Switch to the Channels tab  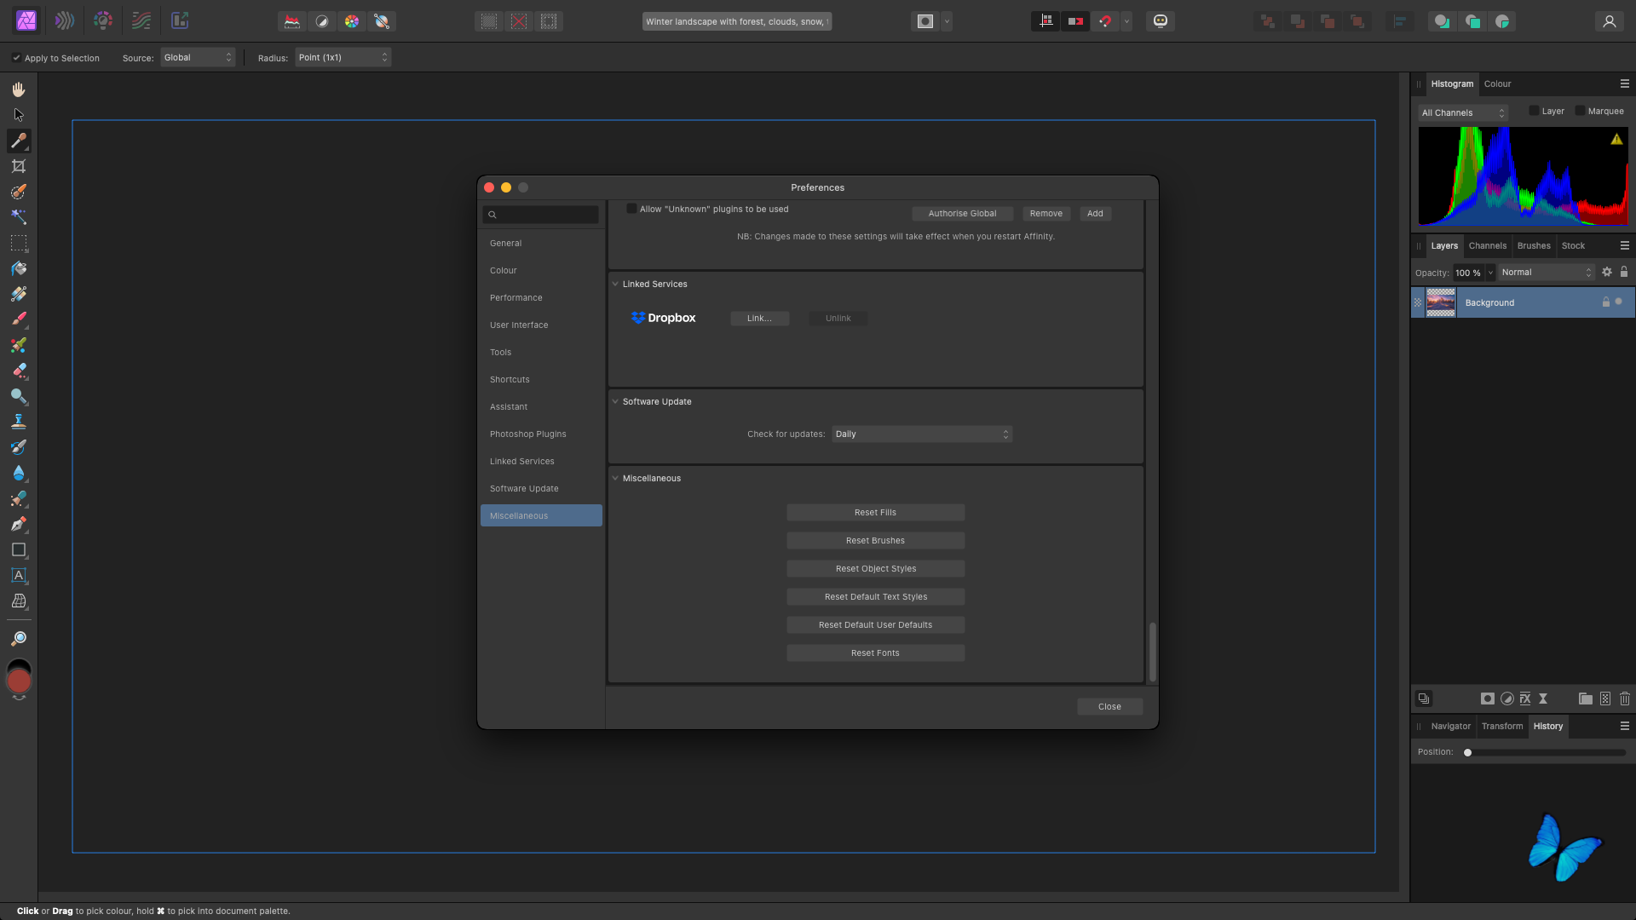click(x=1487, y=245)
